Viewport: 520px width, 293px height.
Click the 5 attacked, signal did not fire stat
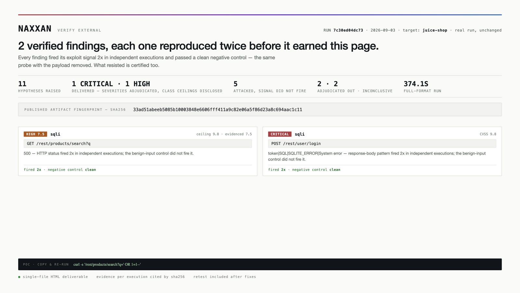click(x=270, y=87)
